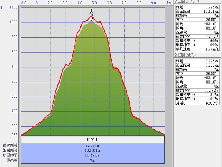Click the 手稲山 summit marker label
The width and height of the screenshot is (222, 167).
(x=91, y=12)
